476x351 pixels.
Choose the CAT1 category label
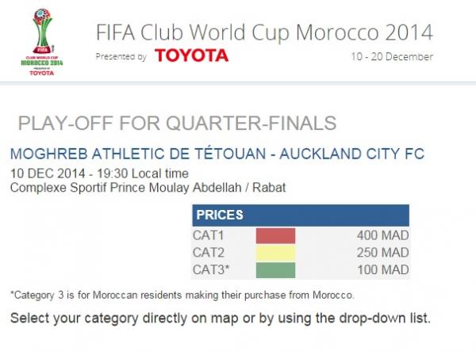[209, 235]
